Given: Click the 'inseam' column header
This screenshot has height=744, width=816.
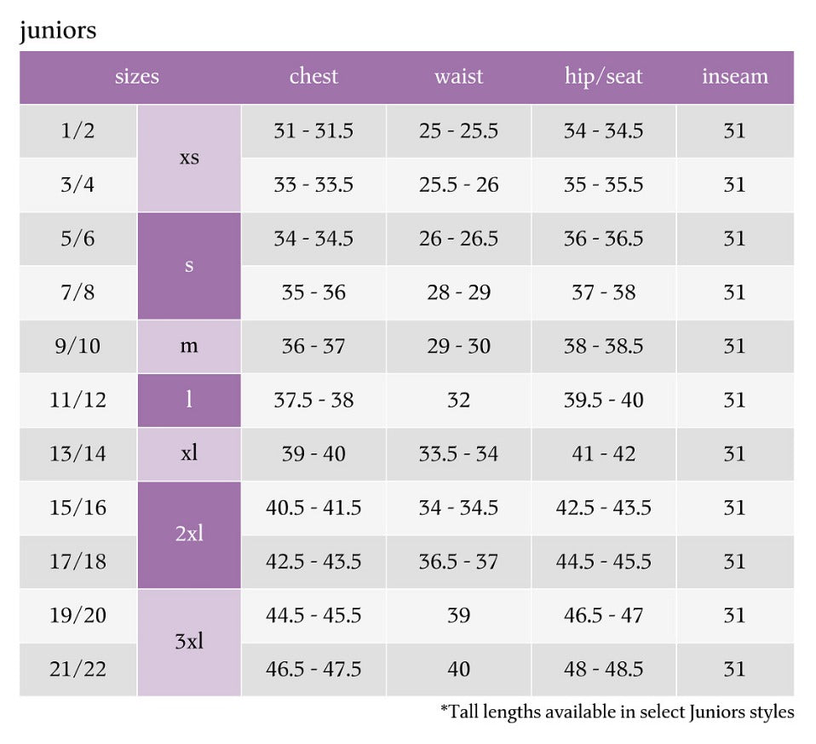Looking at the screenshot, I should pos(735,77).
